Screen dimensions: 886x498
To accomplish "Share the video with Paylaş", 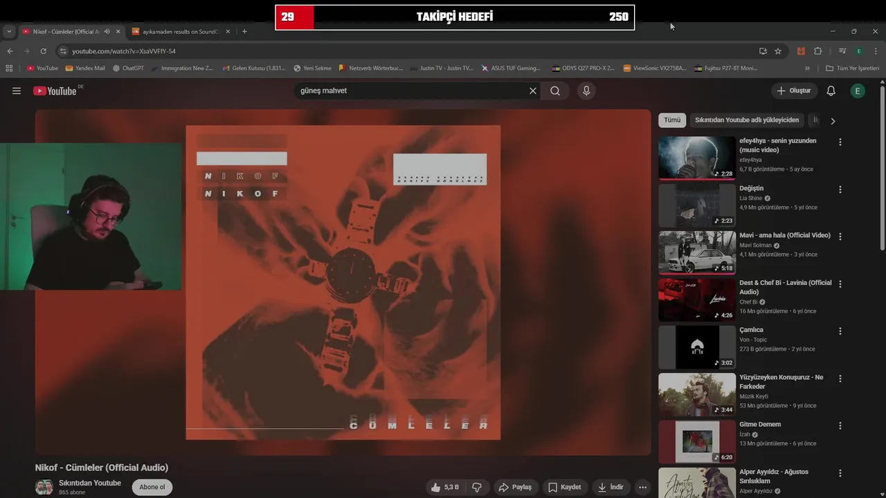I will click(x=516, y=487).
